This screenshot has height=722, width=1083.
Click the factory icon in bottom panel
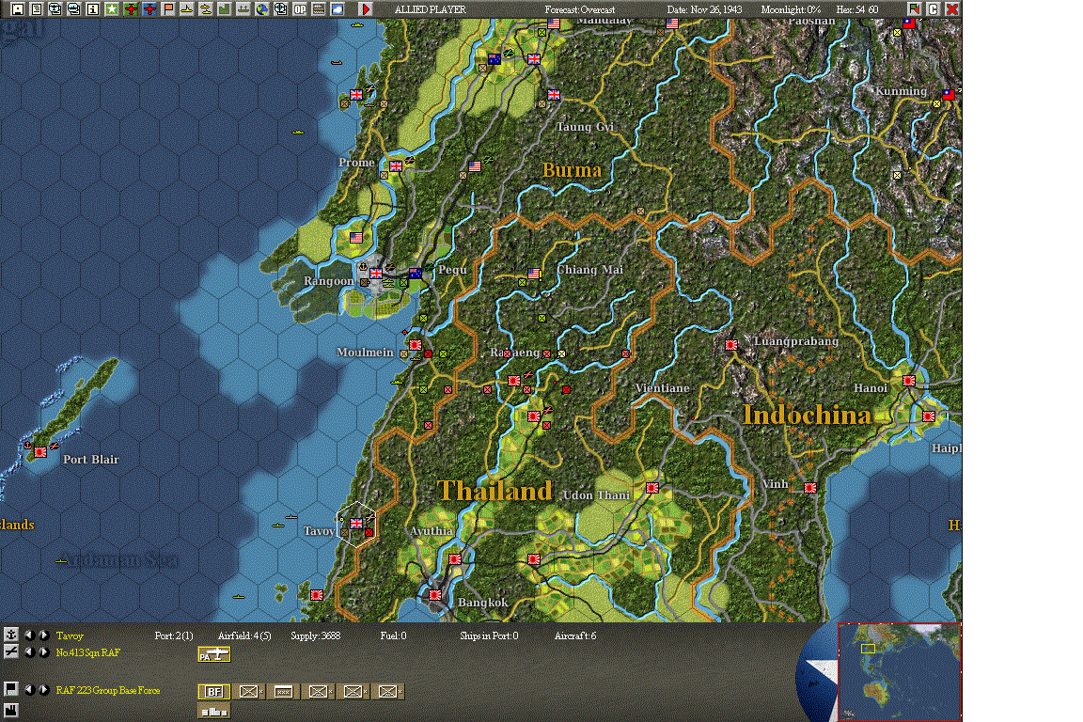tap(10, 711)
